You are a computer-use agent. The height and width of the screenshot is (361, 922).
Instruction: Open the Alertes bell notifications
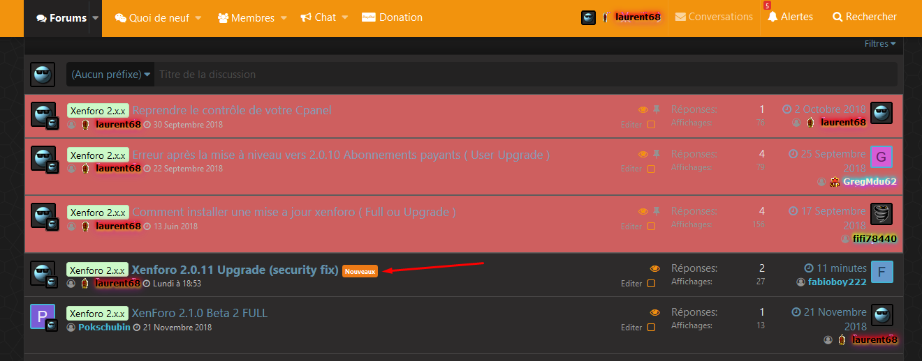pos(790,17)
